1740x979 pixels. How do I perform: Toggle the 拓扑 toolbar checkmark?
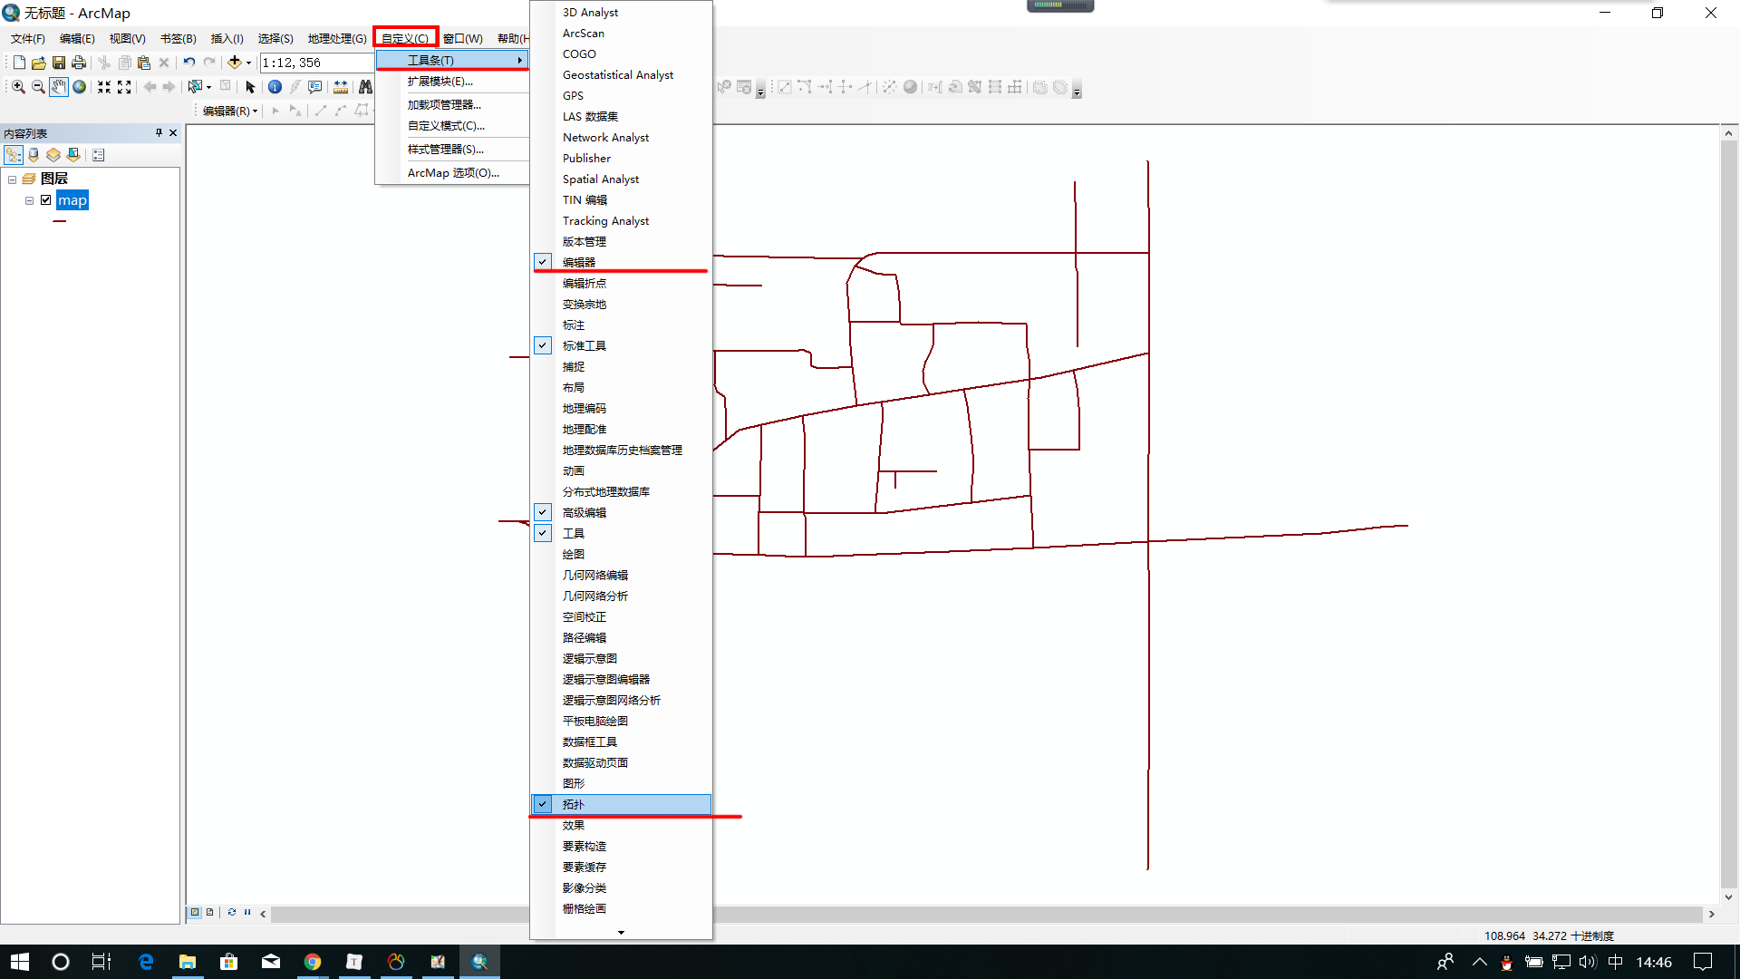(x=542, y=804)
